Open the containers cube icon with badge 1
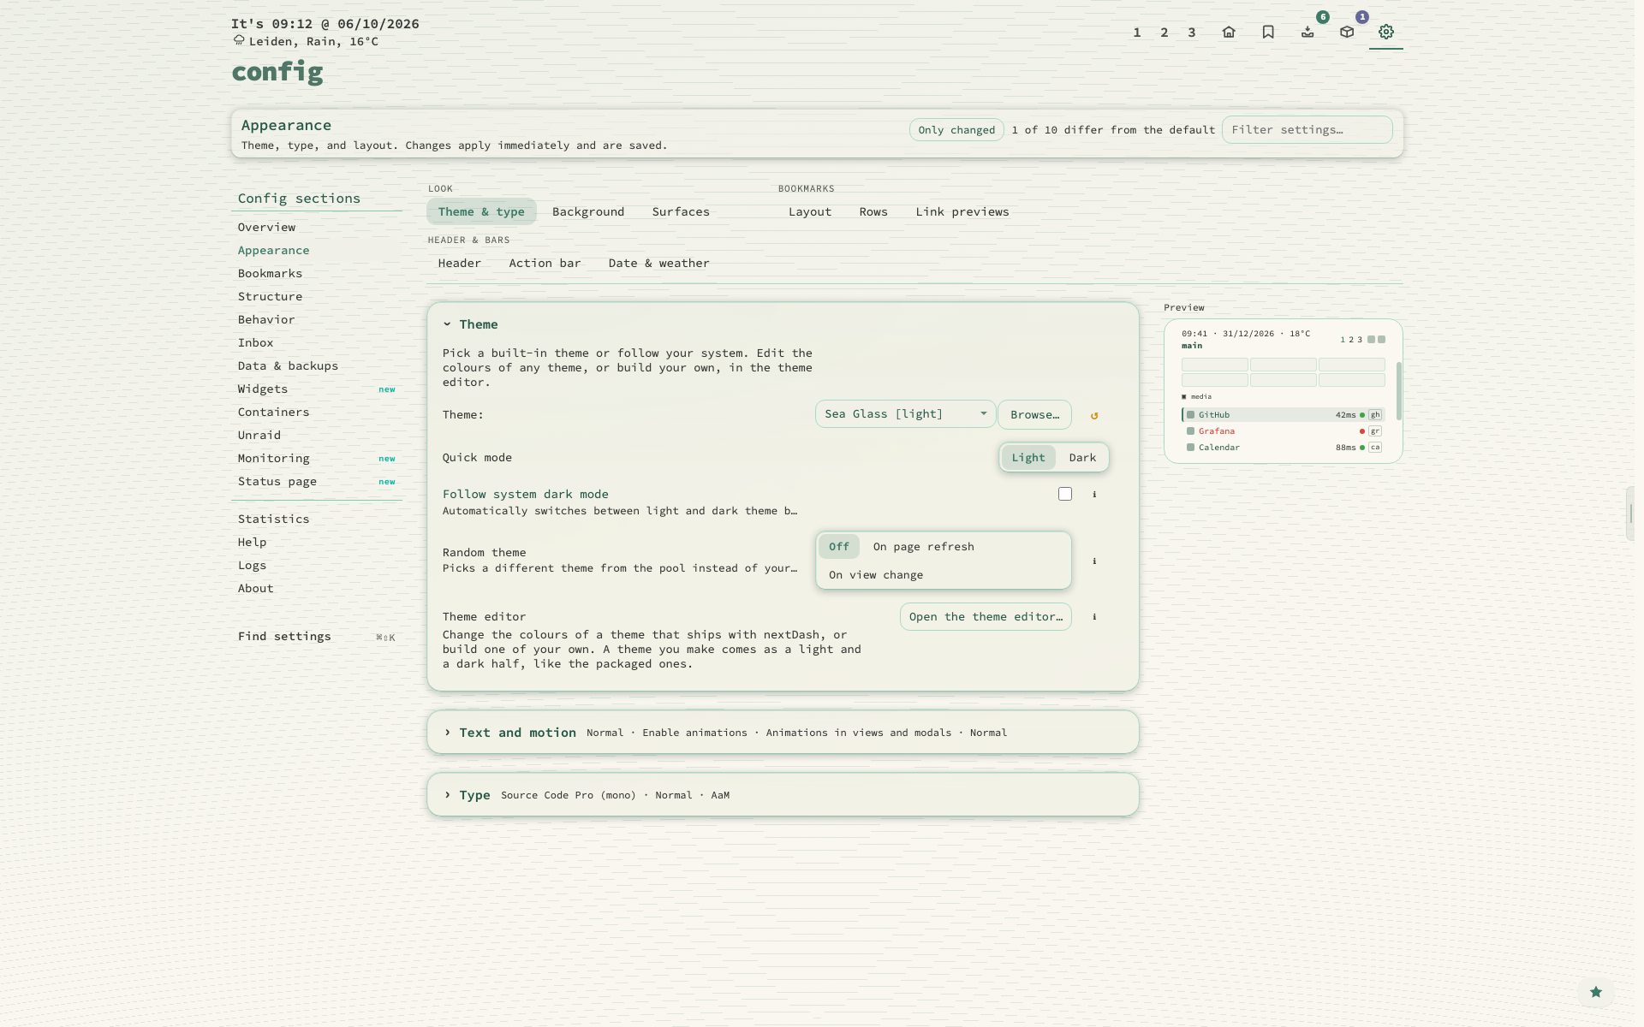The image size is (1644, 1027). (1347, 32)
